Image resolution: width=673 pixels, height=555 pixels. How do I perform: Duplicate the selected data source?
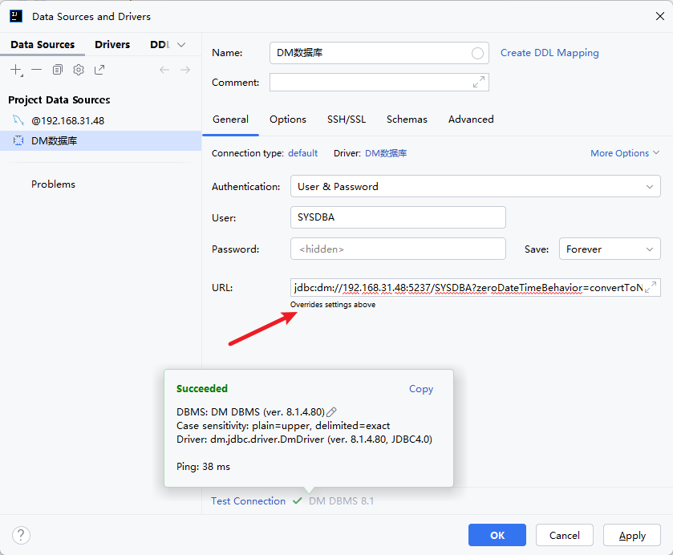click(x=58, y=70)
